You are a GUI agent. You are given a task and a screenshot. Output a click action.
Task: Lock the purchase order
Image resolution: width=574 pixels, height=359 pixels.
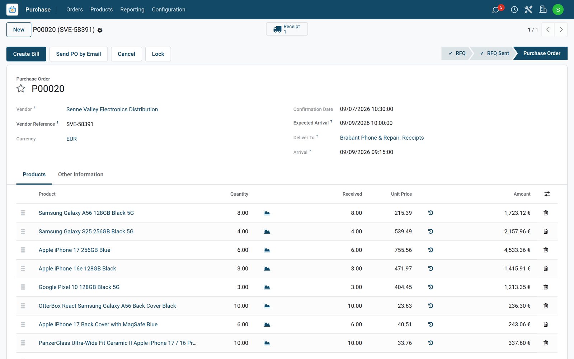click(158, 54)
